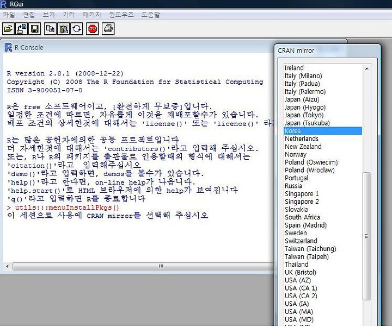Open the 패키지 menu

(x=91, y=15)
